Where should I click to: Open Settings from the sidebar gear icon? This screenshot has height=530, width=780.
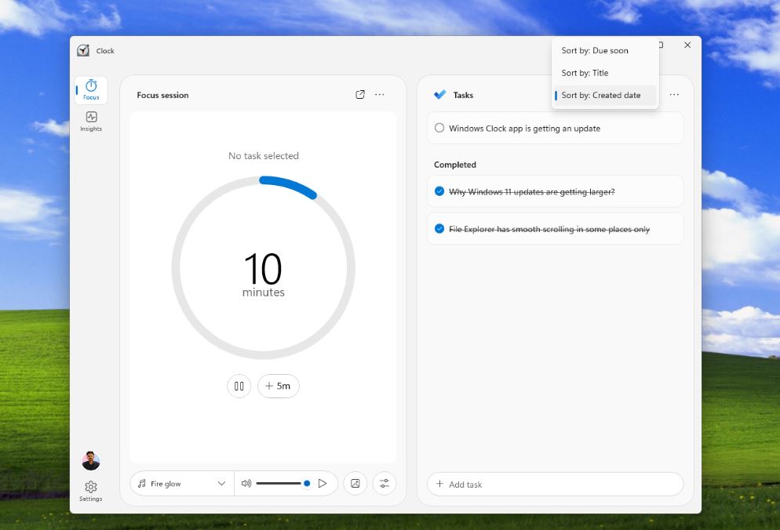[90, 487]
